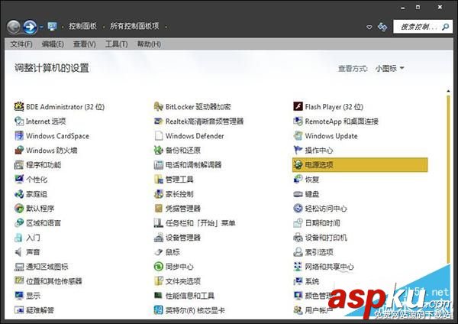The width and height of the screenshot is (458, 324).
Task: Open 家长控制 icon
Action: 158,194
